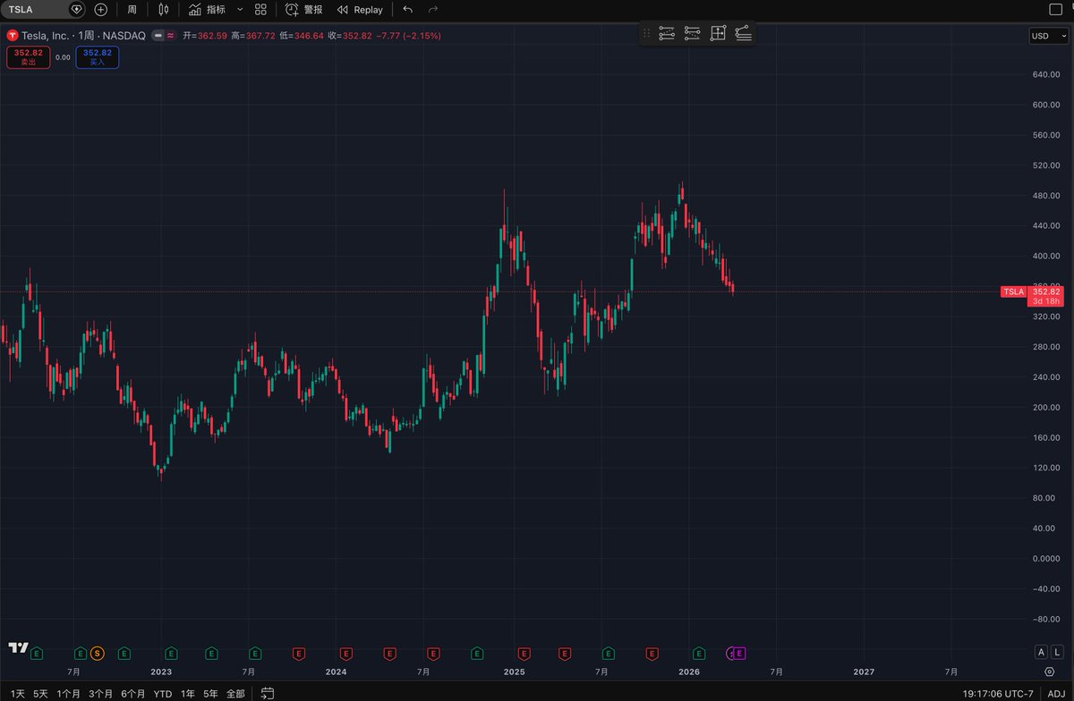Image resolution: width=1074 pixels, height=701 pixels.
Task: Click the orange S split marker
Action: (x=97, y=654)
